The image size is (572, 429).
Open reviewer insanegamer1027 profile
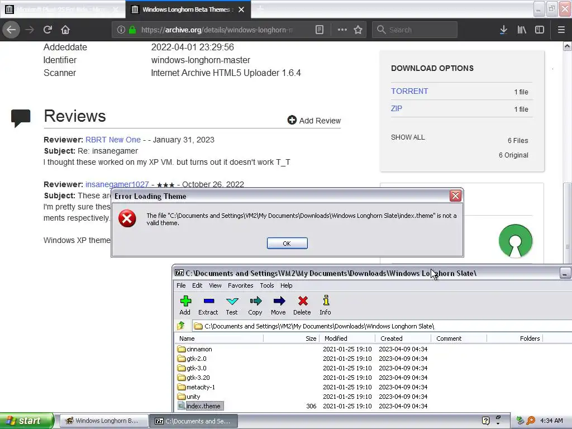pos(117,184)
